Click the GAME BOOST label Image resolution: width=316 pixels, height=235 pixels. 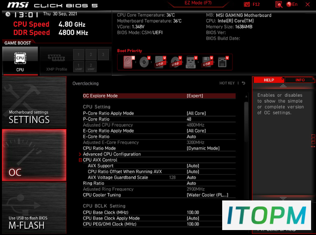pos(18,43)
